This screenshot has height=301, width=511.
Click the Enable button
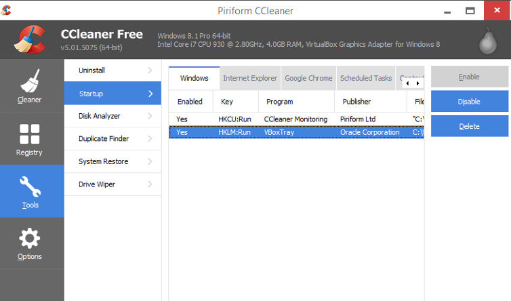(x=469, y=77)
